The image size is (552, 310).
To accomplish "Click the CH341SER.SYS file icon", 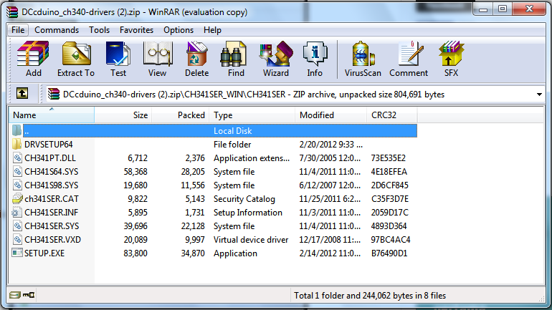I will pos(17,226).
